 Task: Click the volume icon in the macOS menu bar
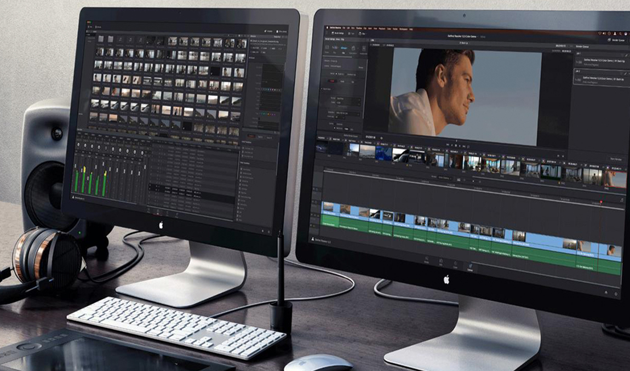pyautogui.click(x=604, y=33)
